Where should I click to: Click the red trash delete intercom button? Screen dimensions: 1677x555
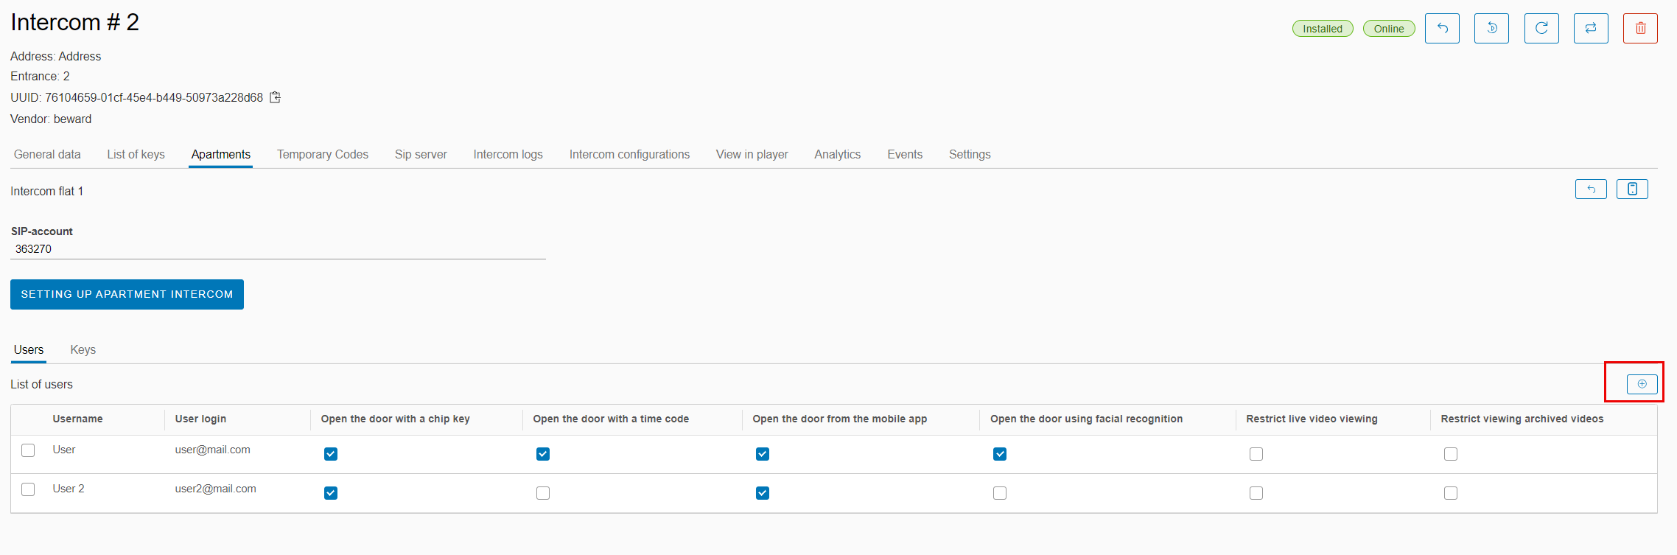pyautogui.click(x=1639, y=29)
